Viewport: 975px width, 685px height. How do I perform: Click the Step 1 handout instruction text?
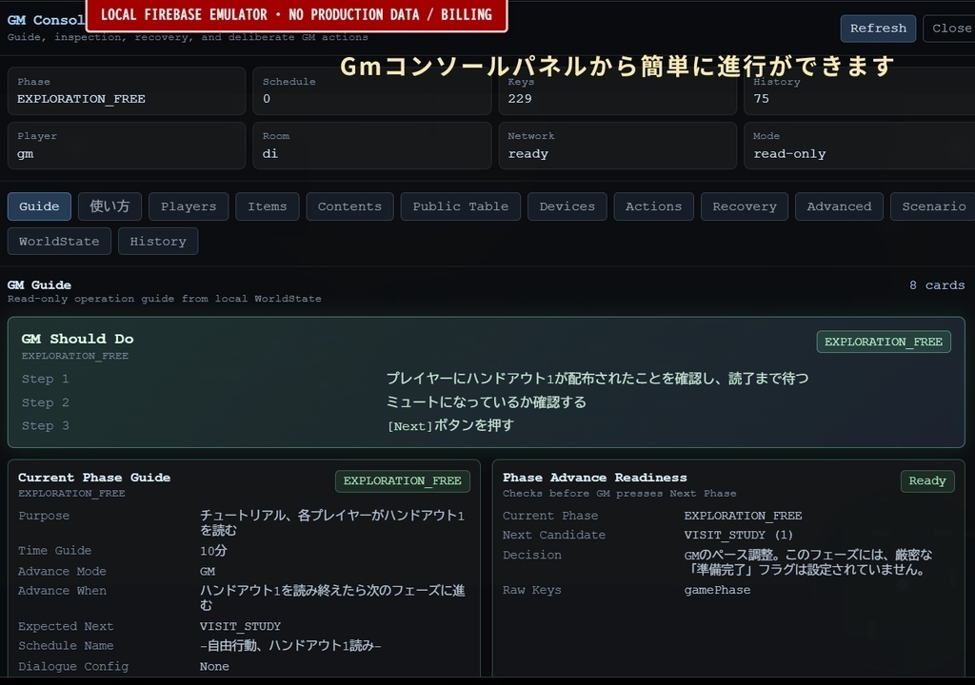(x=598, y=379)
